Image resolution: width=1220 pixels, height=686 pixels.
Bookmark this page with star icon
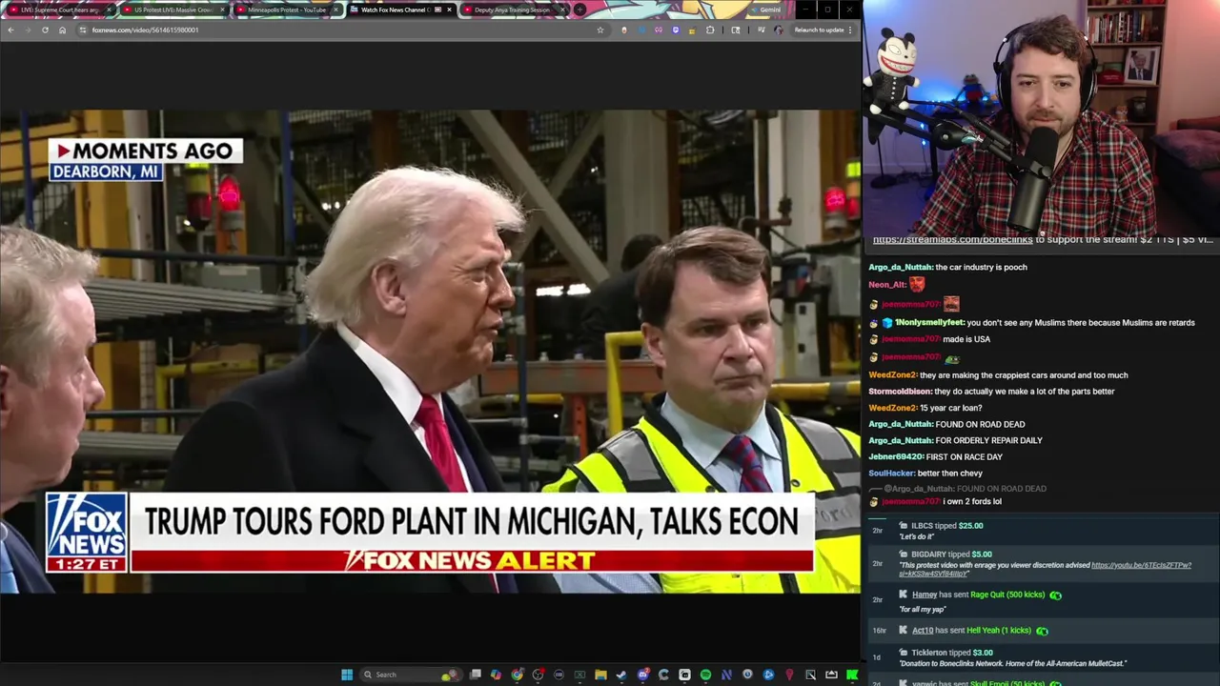click(x=600, y=30)
